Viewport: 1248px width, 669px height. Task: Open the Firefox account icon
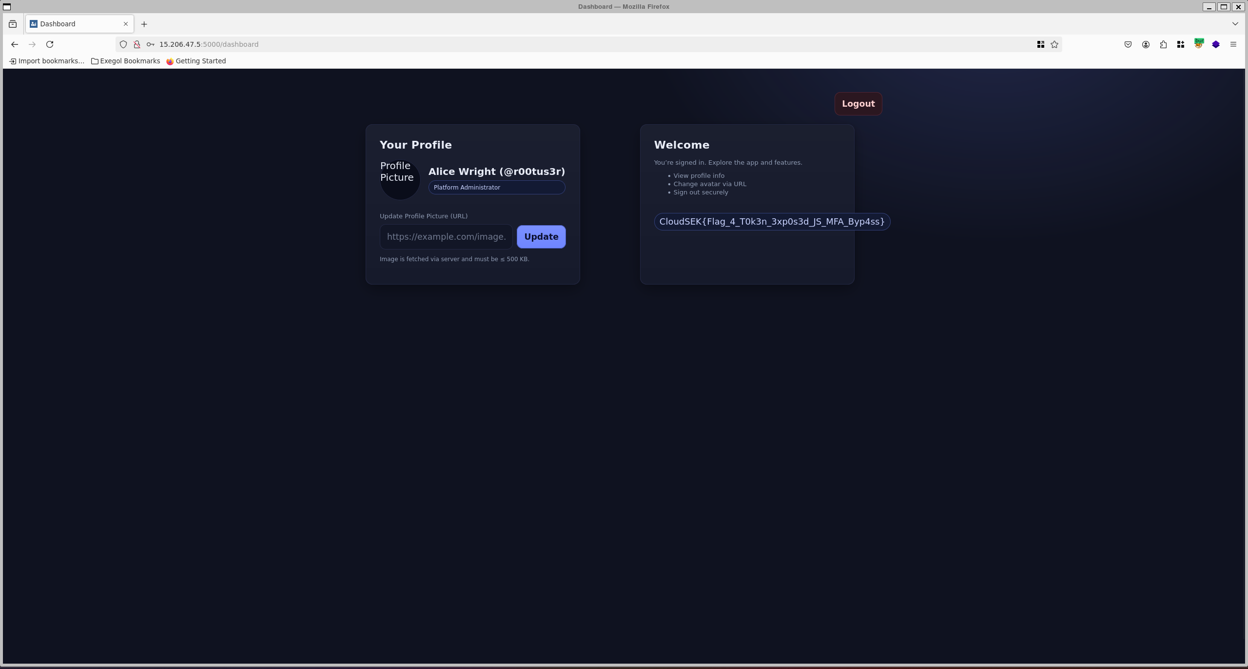pyautogui.click(x=1146, y=44)
